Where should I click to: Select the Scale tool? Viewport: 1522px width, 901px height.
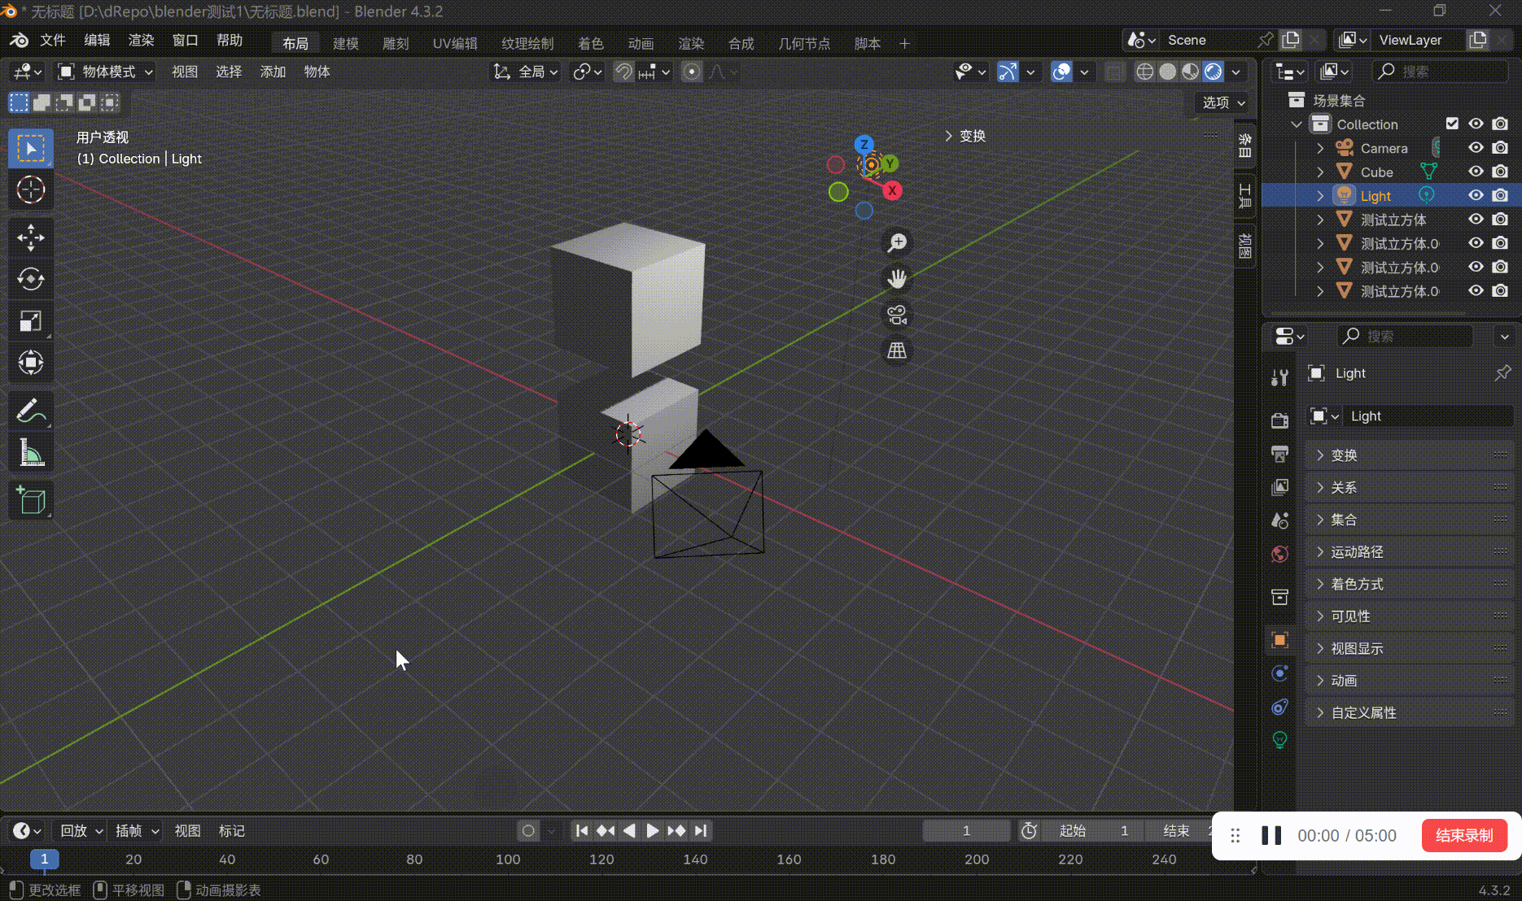tap(31, 321)
